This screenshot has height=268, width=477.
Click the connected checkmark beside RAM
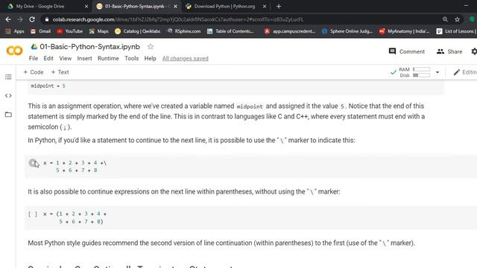[394, 72]
